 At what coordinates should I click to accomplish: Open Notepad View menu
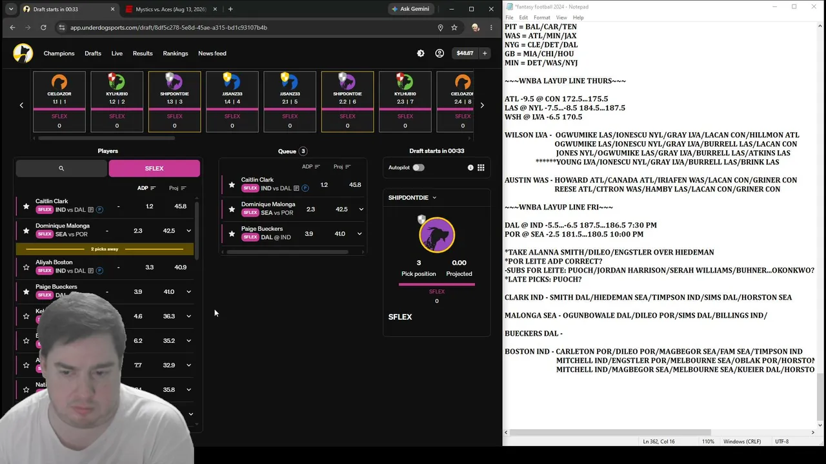561,17
